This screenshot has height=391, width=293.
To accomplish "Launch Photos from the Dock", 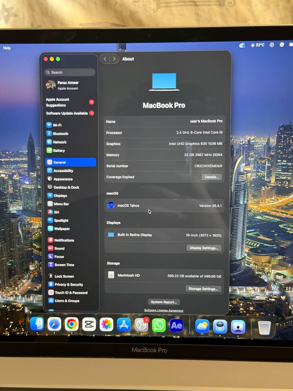I will [x=106, y=325].
